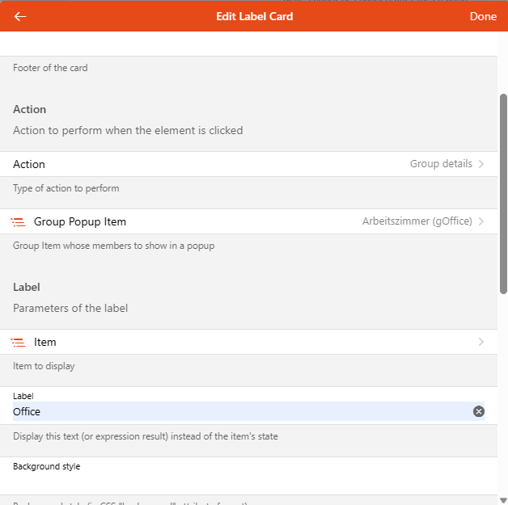
Task: Change the "Arbeitszimmer (gOffice)" group selection
Action: [417, 221]
